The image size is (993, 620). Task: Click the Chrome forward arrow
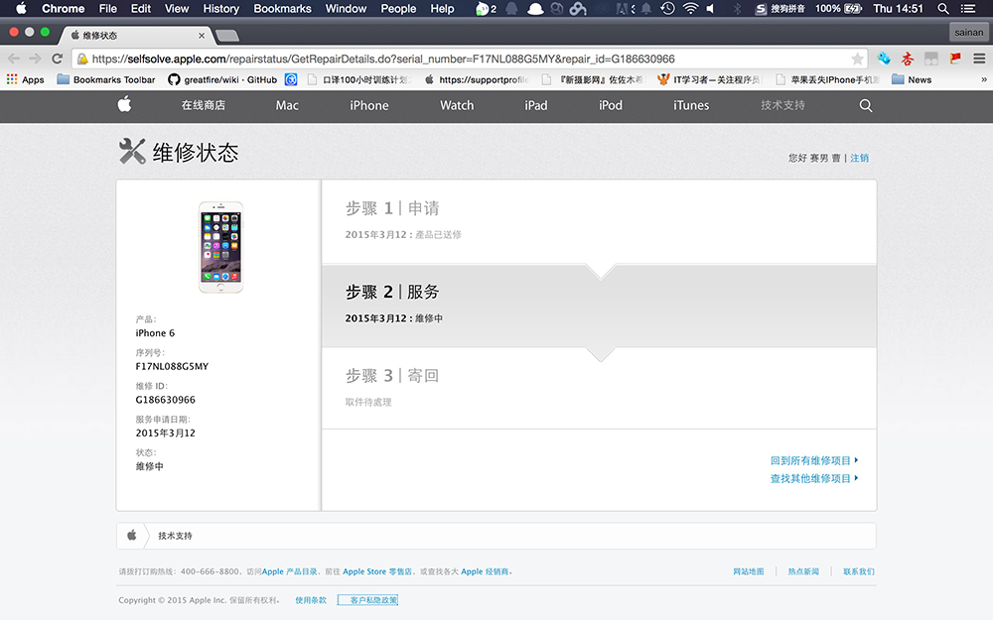click(x=35, y=59)
